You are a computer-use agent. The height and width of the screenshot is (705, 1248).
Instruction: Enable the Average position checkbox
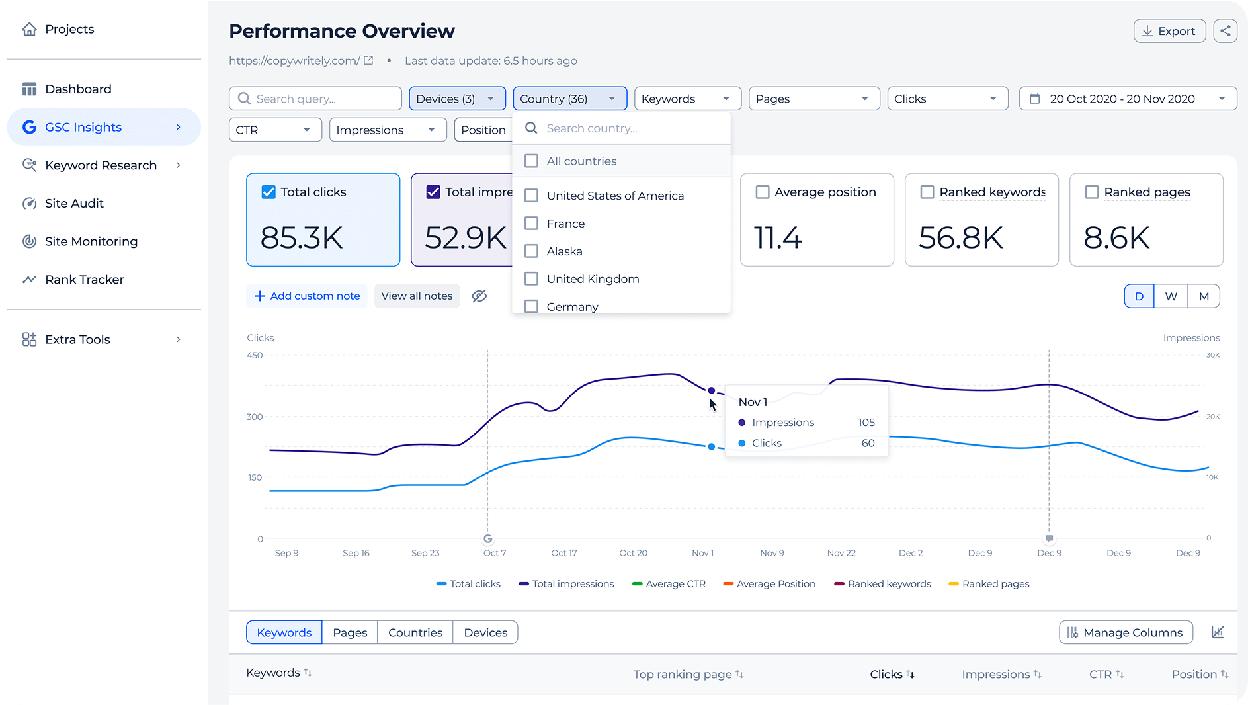(x=763, y=192)
